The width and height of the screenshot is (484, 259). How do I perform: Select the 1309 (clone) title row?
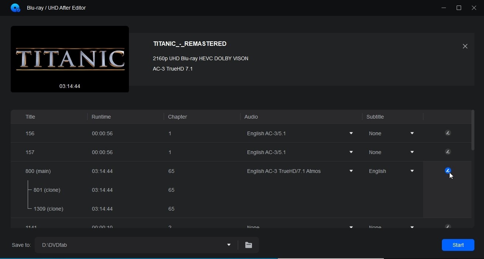point(241,209)
